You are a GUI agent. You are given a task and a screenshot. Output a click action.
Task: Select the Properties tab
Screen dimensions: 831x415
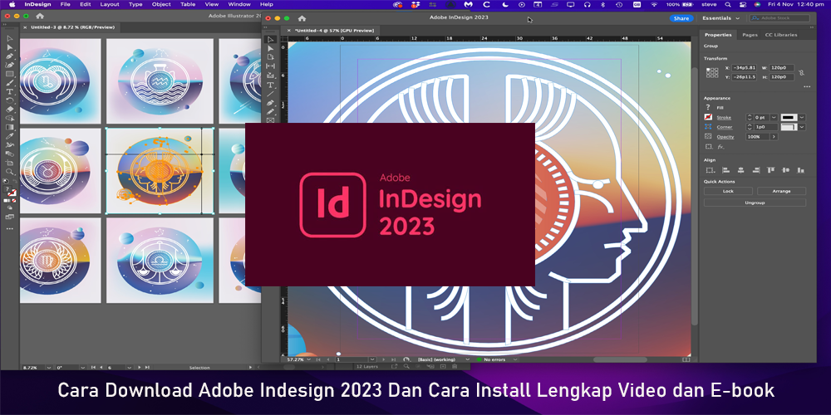pos(718,35)
